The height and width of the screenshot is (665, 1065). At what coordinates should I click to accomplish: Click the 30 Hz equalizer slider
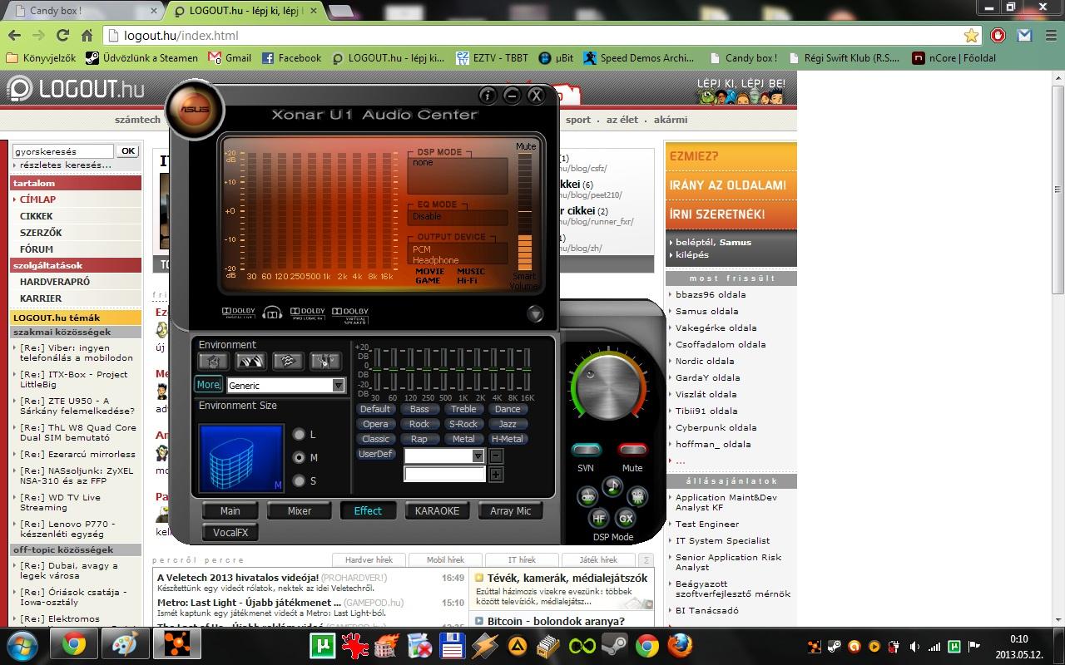[376, 369]
